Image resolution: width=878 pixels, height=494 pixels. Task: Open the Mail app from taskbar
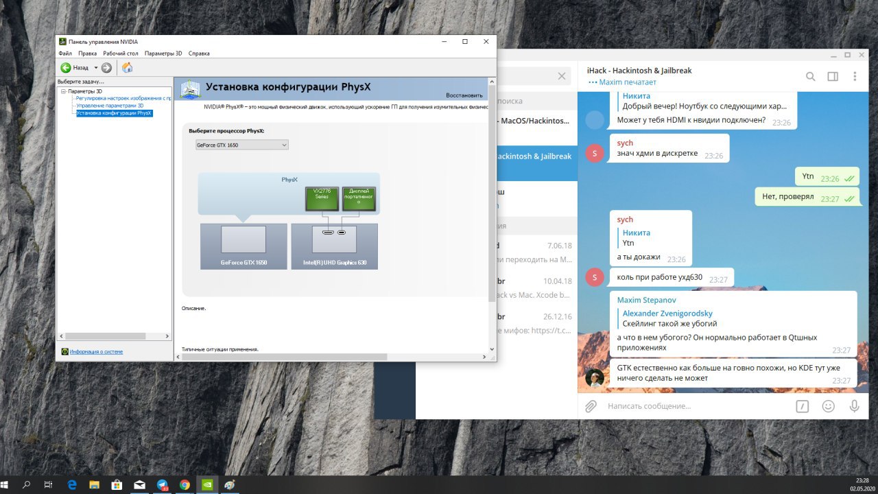tap(139, 484)
